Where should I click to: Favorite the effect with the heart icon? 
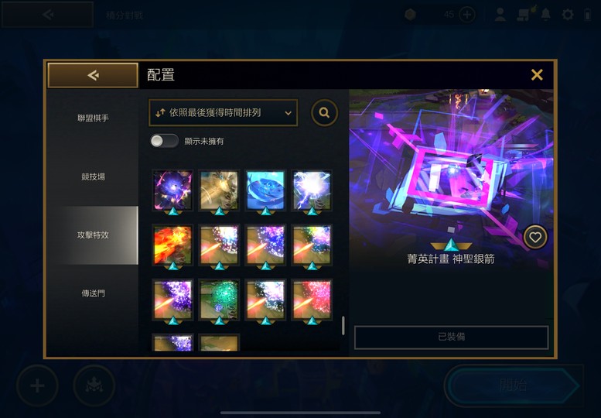(x=535, y=238)
